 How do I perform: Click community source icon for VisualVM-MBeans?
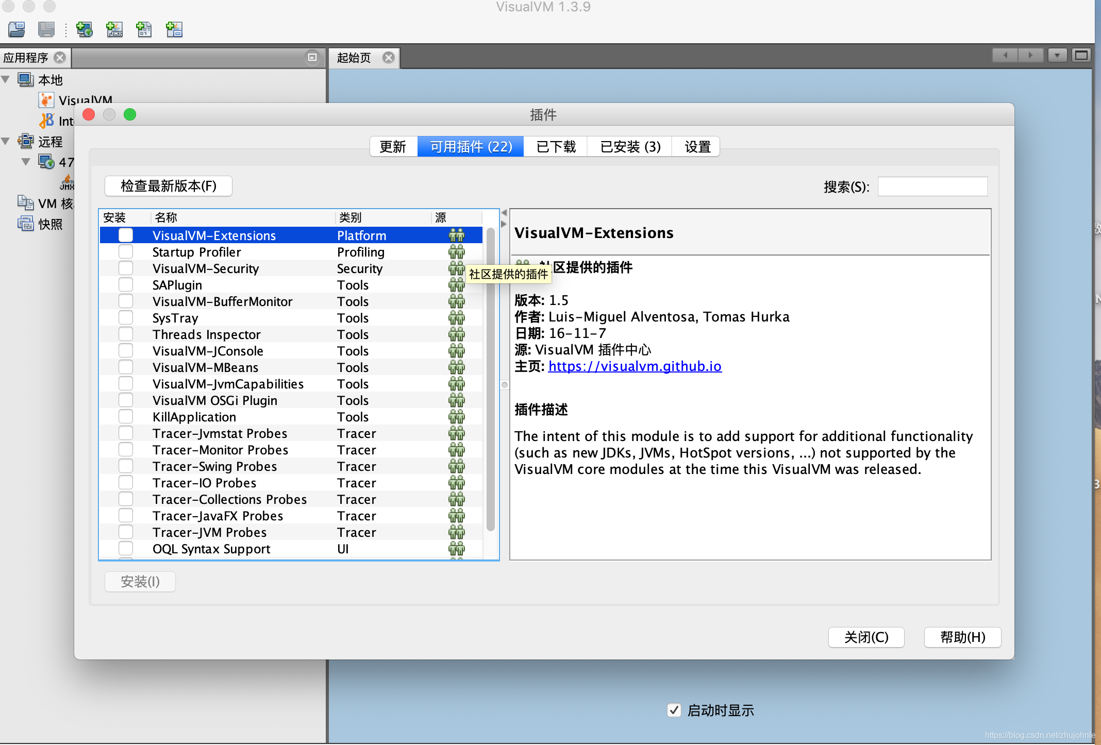point(457,367)
